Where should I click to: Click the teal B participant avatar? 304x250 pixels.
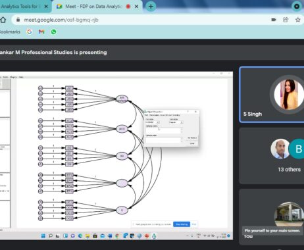tap(297, 149)
